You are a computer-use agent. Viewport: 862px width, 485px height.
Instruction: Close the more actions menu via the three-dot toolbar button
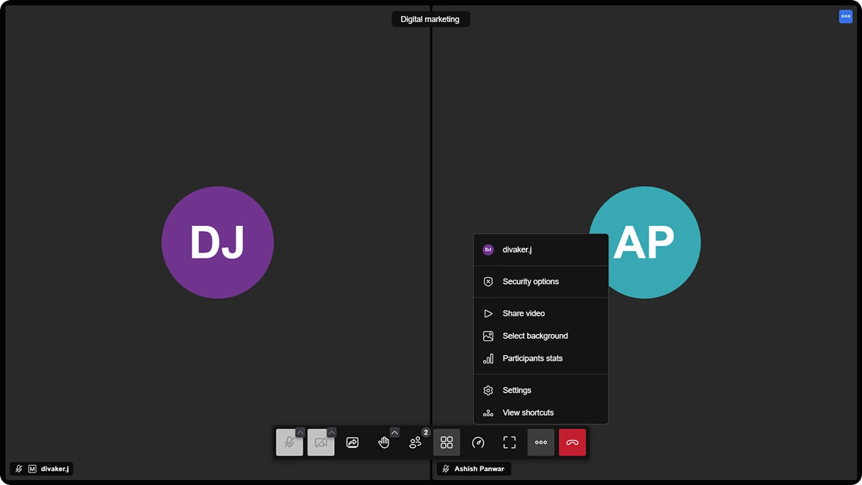click(x=541, y=442)
